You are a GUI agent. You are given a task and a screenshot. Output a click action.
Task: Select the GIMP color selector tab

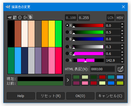click(x=9, y=17)
